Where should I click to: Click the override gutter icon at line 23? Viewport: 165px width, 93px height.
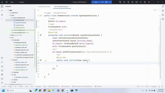pos(41,60)
